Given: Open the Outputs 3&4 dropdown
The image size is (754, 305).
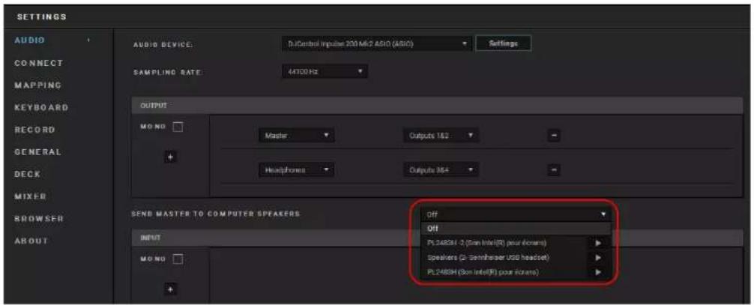Looking at the screenshot, I should pyautogui.click(x=441, y=170).
